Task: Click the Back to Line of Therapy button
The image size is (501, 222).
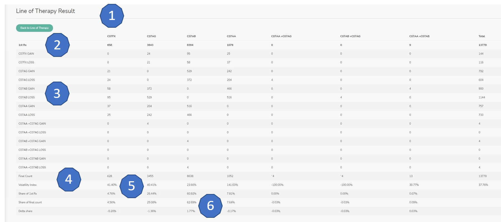Action: (x=34, y=28)
